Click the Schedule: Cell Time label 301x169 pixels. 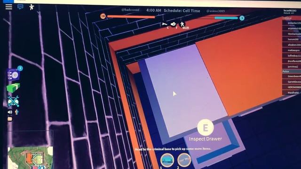pos(182,11)
